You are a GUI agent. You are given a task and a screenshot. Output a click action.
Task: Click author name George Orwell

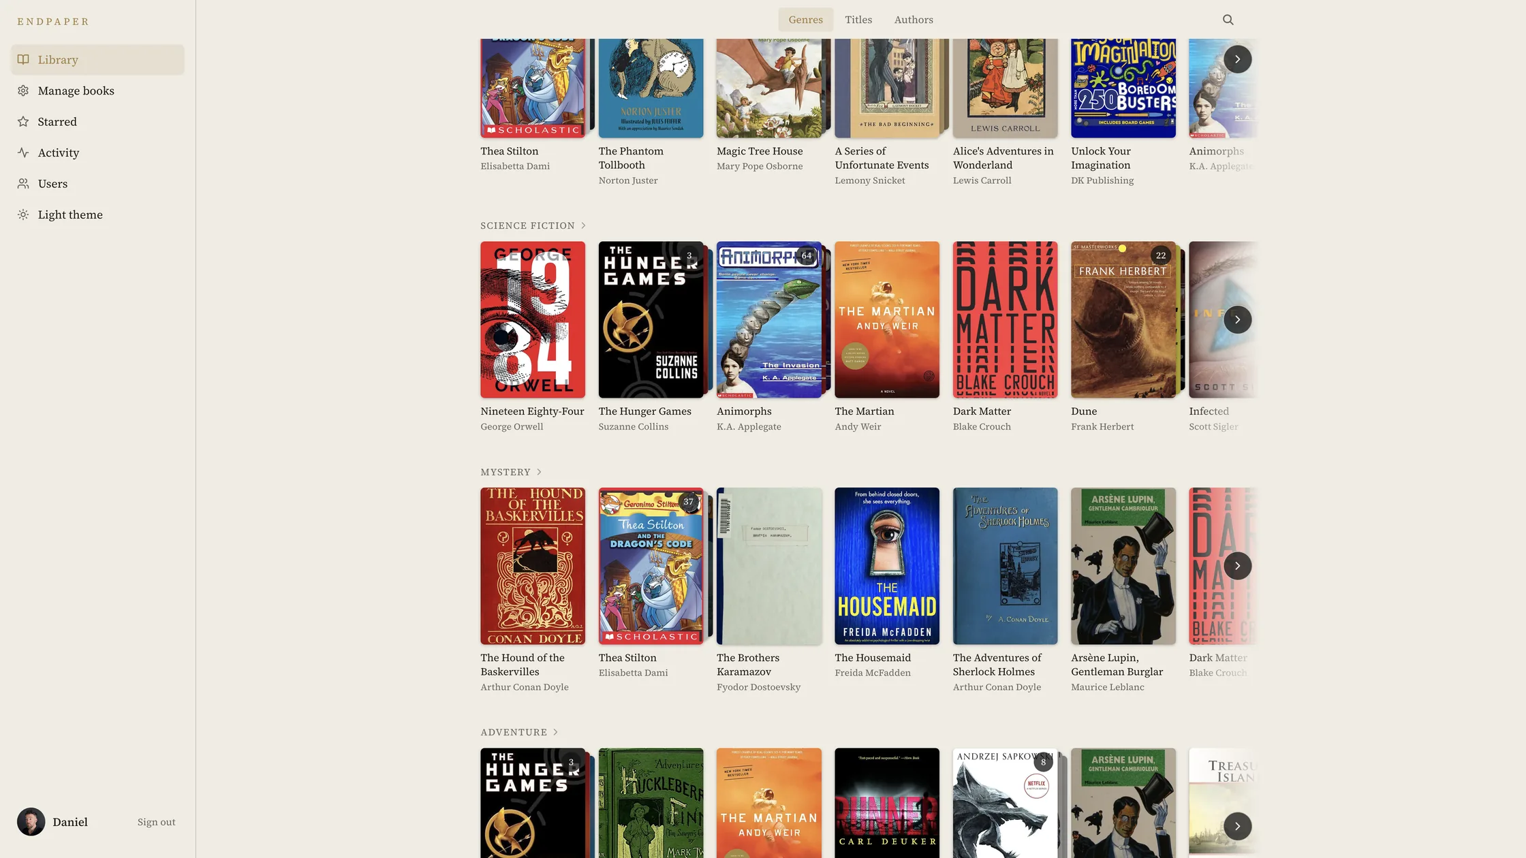coord(512,426)
